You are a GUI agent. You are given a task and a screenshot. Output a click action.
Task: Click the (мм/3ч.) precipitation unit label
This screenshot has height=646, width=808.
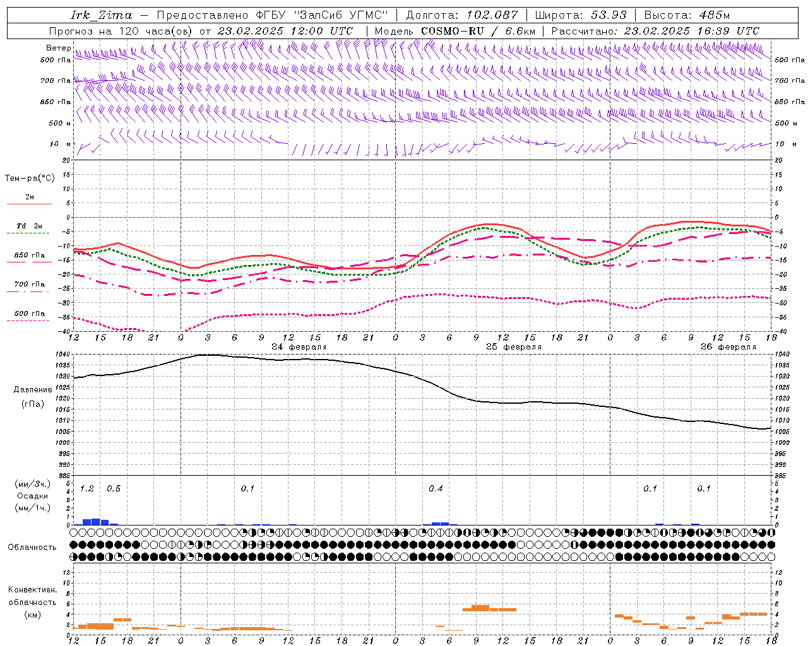pos(33,484)
